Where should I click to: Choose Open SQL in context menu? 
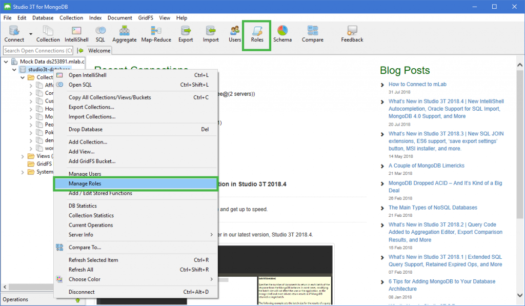click(x=136, y=85)
